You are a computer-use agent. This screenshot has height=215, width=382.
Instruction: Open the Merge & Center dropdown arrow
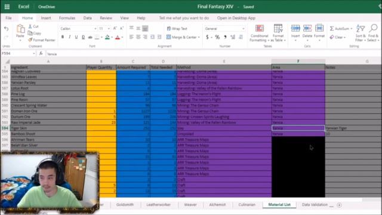point(199,37)
